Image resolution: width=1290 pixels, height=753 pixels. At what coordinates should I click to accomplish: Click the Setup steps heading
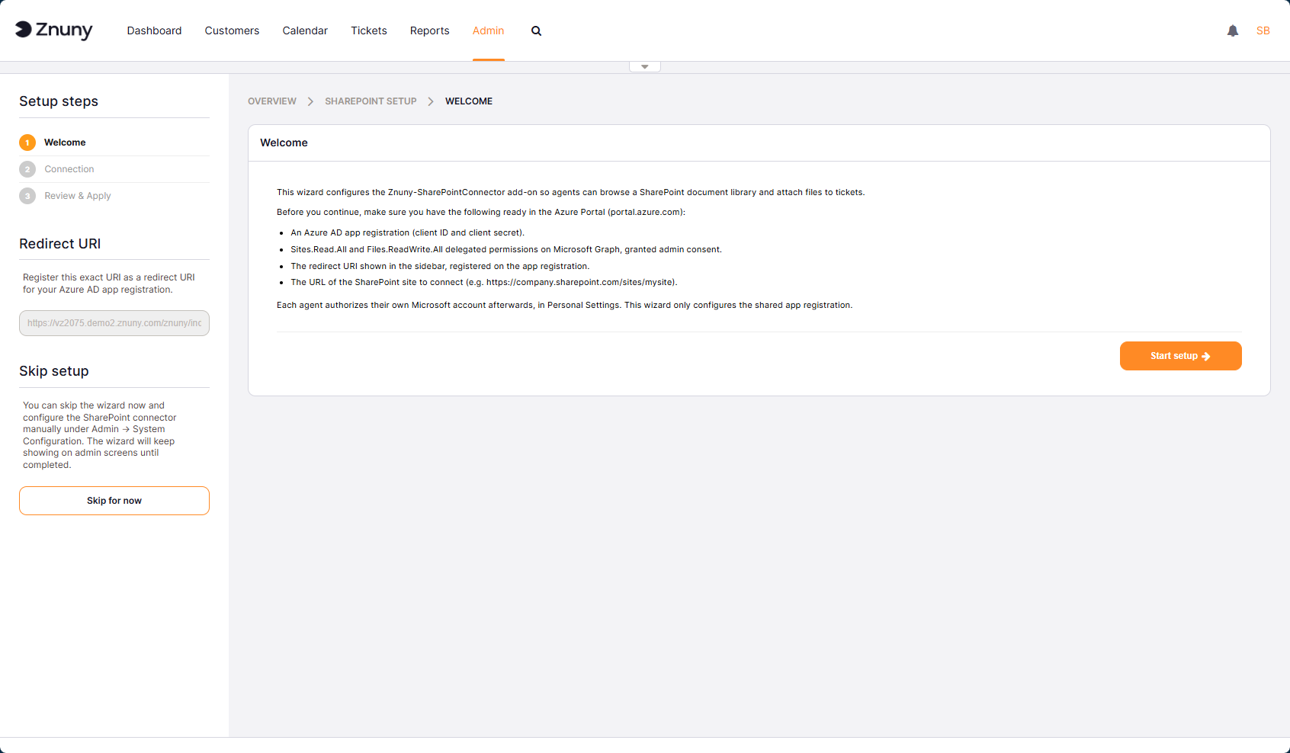pyautogui.click(x=59, y=101)
